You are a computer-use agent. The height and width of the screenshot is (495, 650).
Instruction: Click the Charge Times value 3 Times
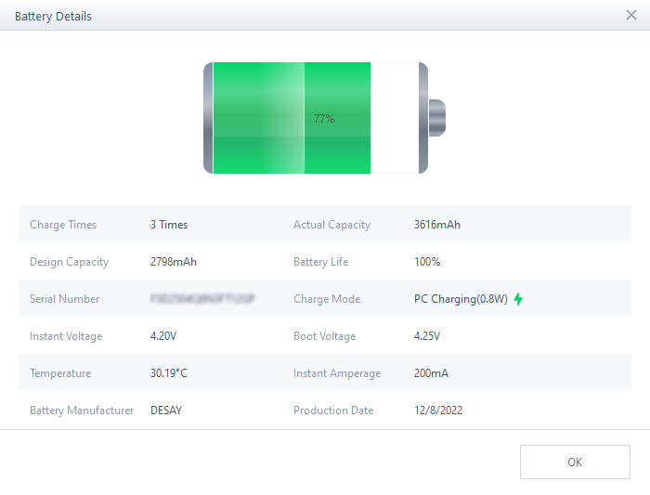[169, 225]
